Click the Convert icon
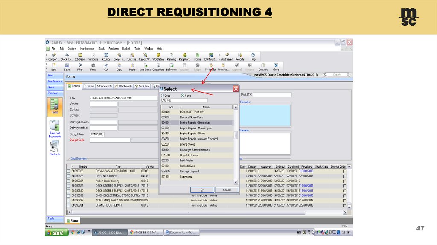The width and height of the screenshot is (437, 245). [x=263, y=67]
